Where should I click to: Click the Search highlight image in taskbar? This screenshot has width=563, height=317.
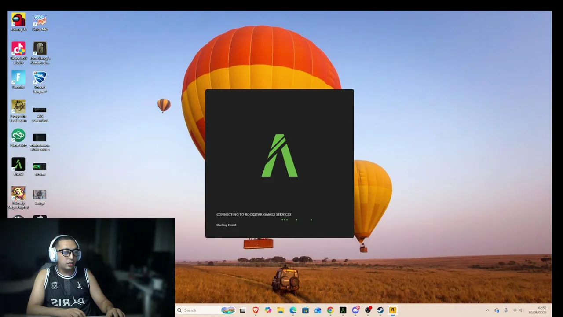(228, 310)
